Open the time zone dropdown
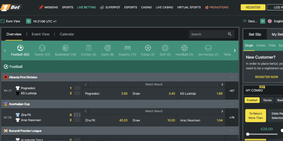The height and width of the screenshot is (141, 283). (29, 21)
